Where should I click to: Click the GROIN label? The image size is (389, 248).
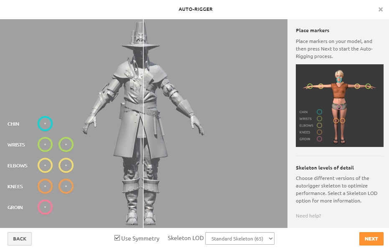pos(15,207)
